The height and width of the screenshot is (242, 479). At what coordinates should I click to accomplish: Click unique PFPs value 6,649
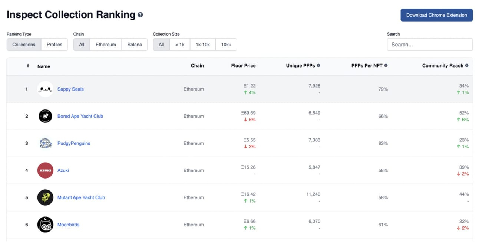(314, 113)
